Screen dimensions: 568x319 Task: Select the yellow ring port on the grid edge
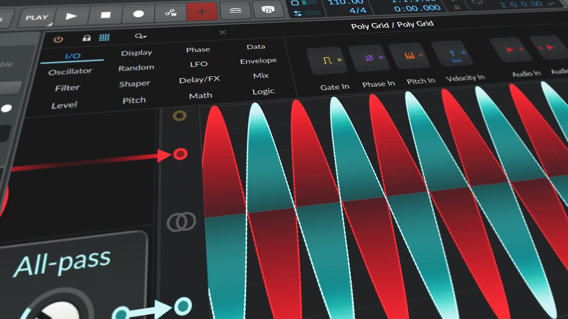pos(179,116)
